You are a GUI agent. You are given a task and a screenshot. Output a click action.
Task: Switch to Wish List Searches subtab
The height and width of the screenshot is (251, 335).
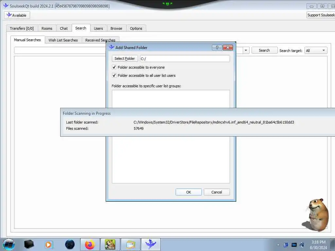pyautogui.click(x=63, y=40)
